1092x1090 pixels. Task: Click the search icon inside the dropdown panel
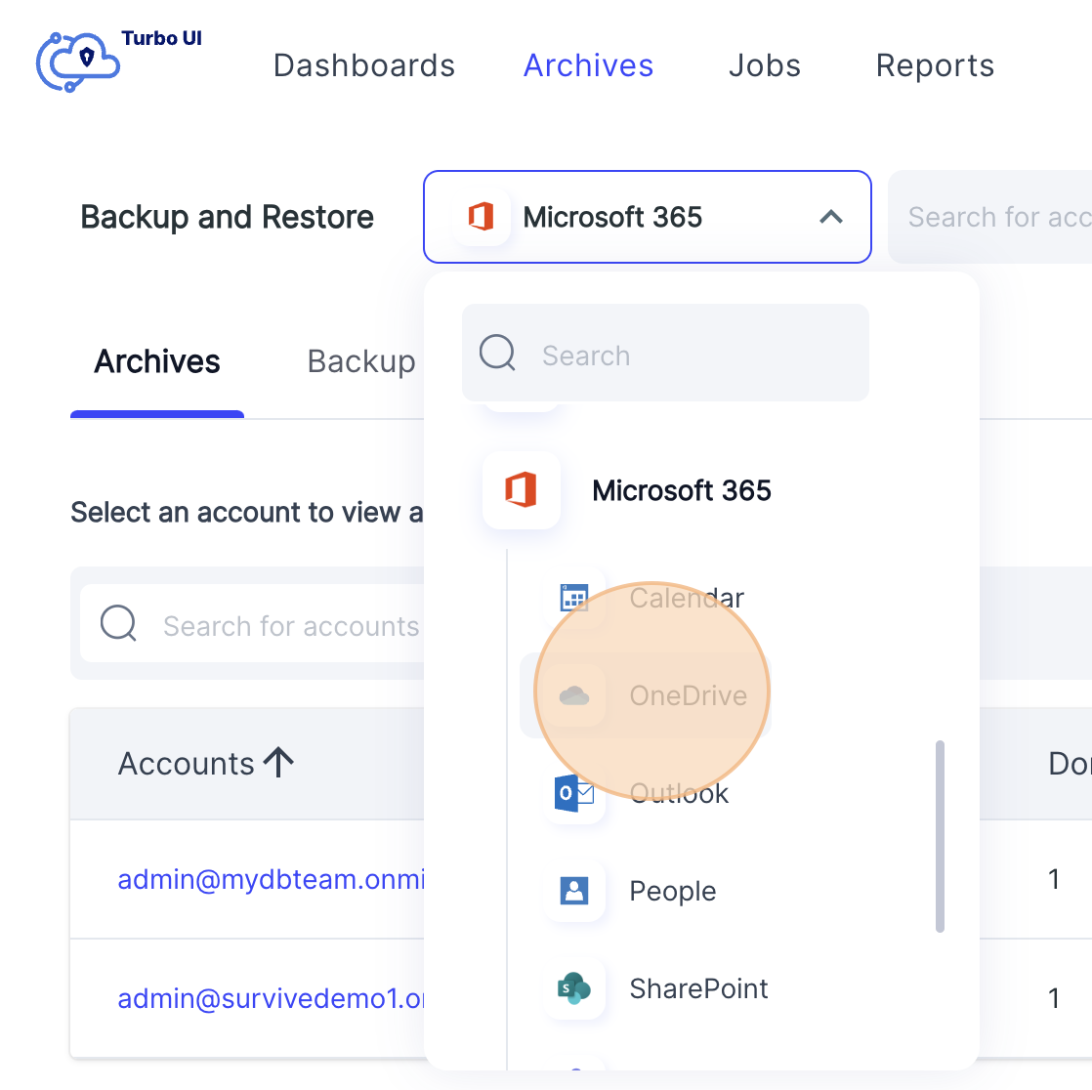point(497,353)
